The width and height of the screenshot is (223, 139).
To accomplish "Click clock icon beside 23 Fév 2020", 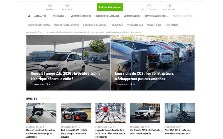I will [116, 85].
